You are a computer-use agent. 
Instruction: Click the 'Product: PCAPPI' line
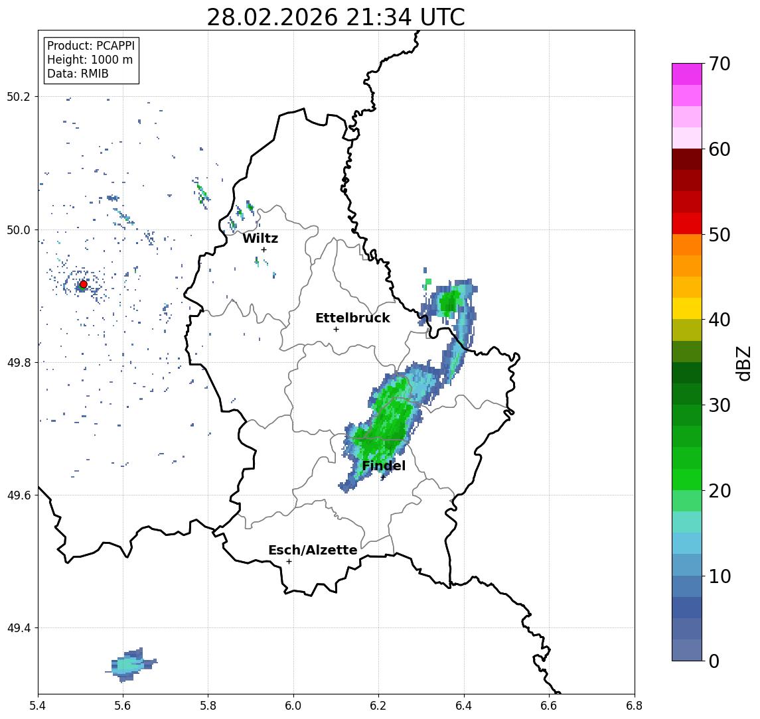tap(91, 46)
